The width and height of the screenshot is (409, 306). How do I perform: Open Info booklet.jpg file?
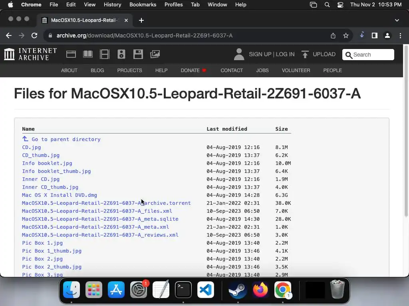(x=47, y=163)
